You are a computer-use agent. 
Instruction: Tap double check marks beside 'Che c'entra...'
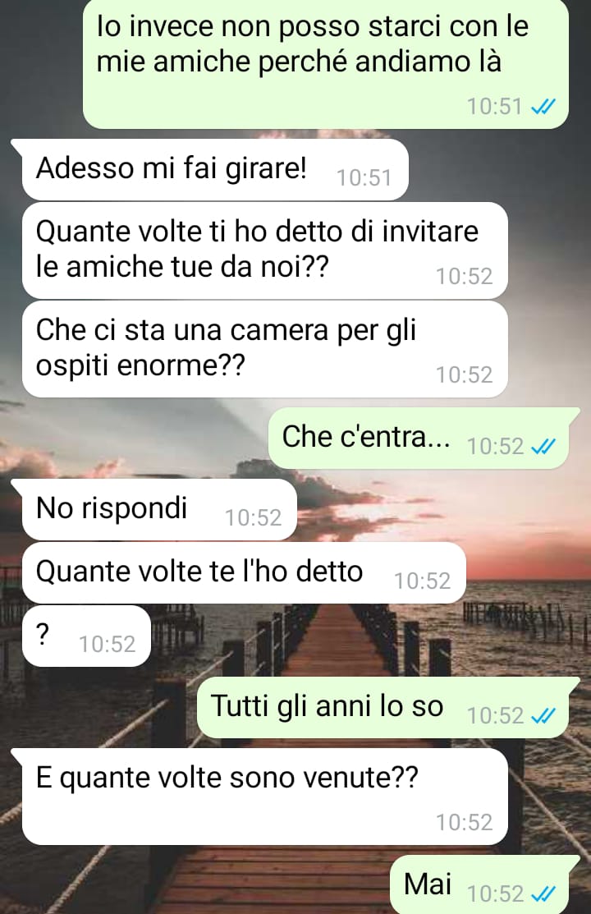543,447
